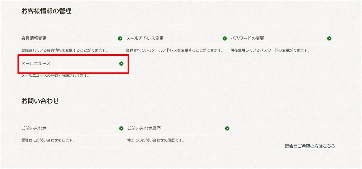Image resolution: width=362 pixels, height=169 pixels.
Task: Click the description 管理者にお問い合わせをします
Action: click(x=48, y=140)
